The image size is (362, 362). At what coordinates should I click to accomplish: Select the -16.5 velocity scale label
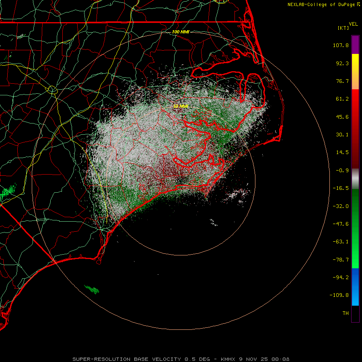[x=341, y=188]
